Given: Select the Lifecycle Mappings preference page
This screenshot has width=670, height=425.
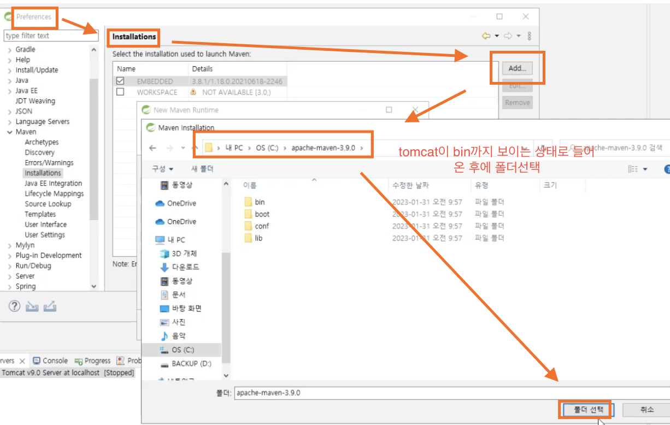Looking at the screenshot, I should pyautogui.click(x=54, y=194).
